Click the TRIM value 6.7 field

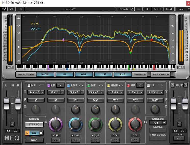(179, 138)
